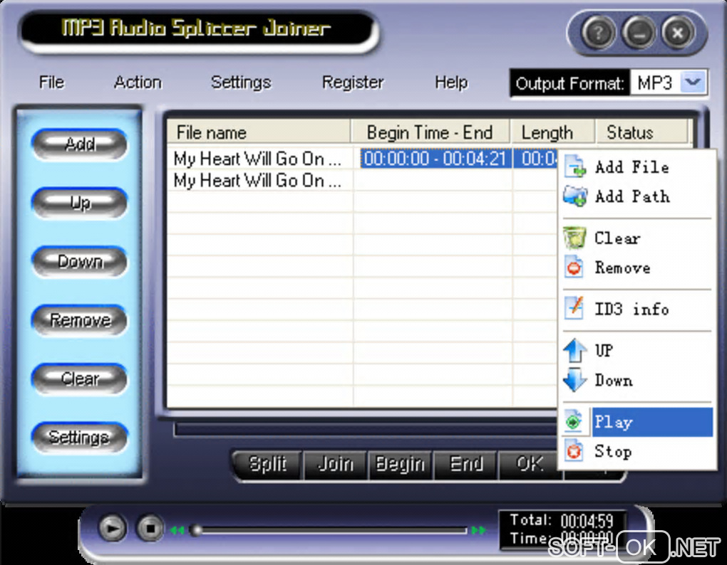The width and height of the screenshot is (727, 565).
Task: Click the End button
Action: click(x=466, y=464)
